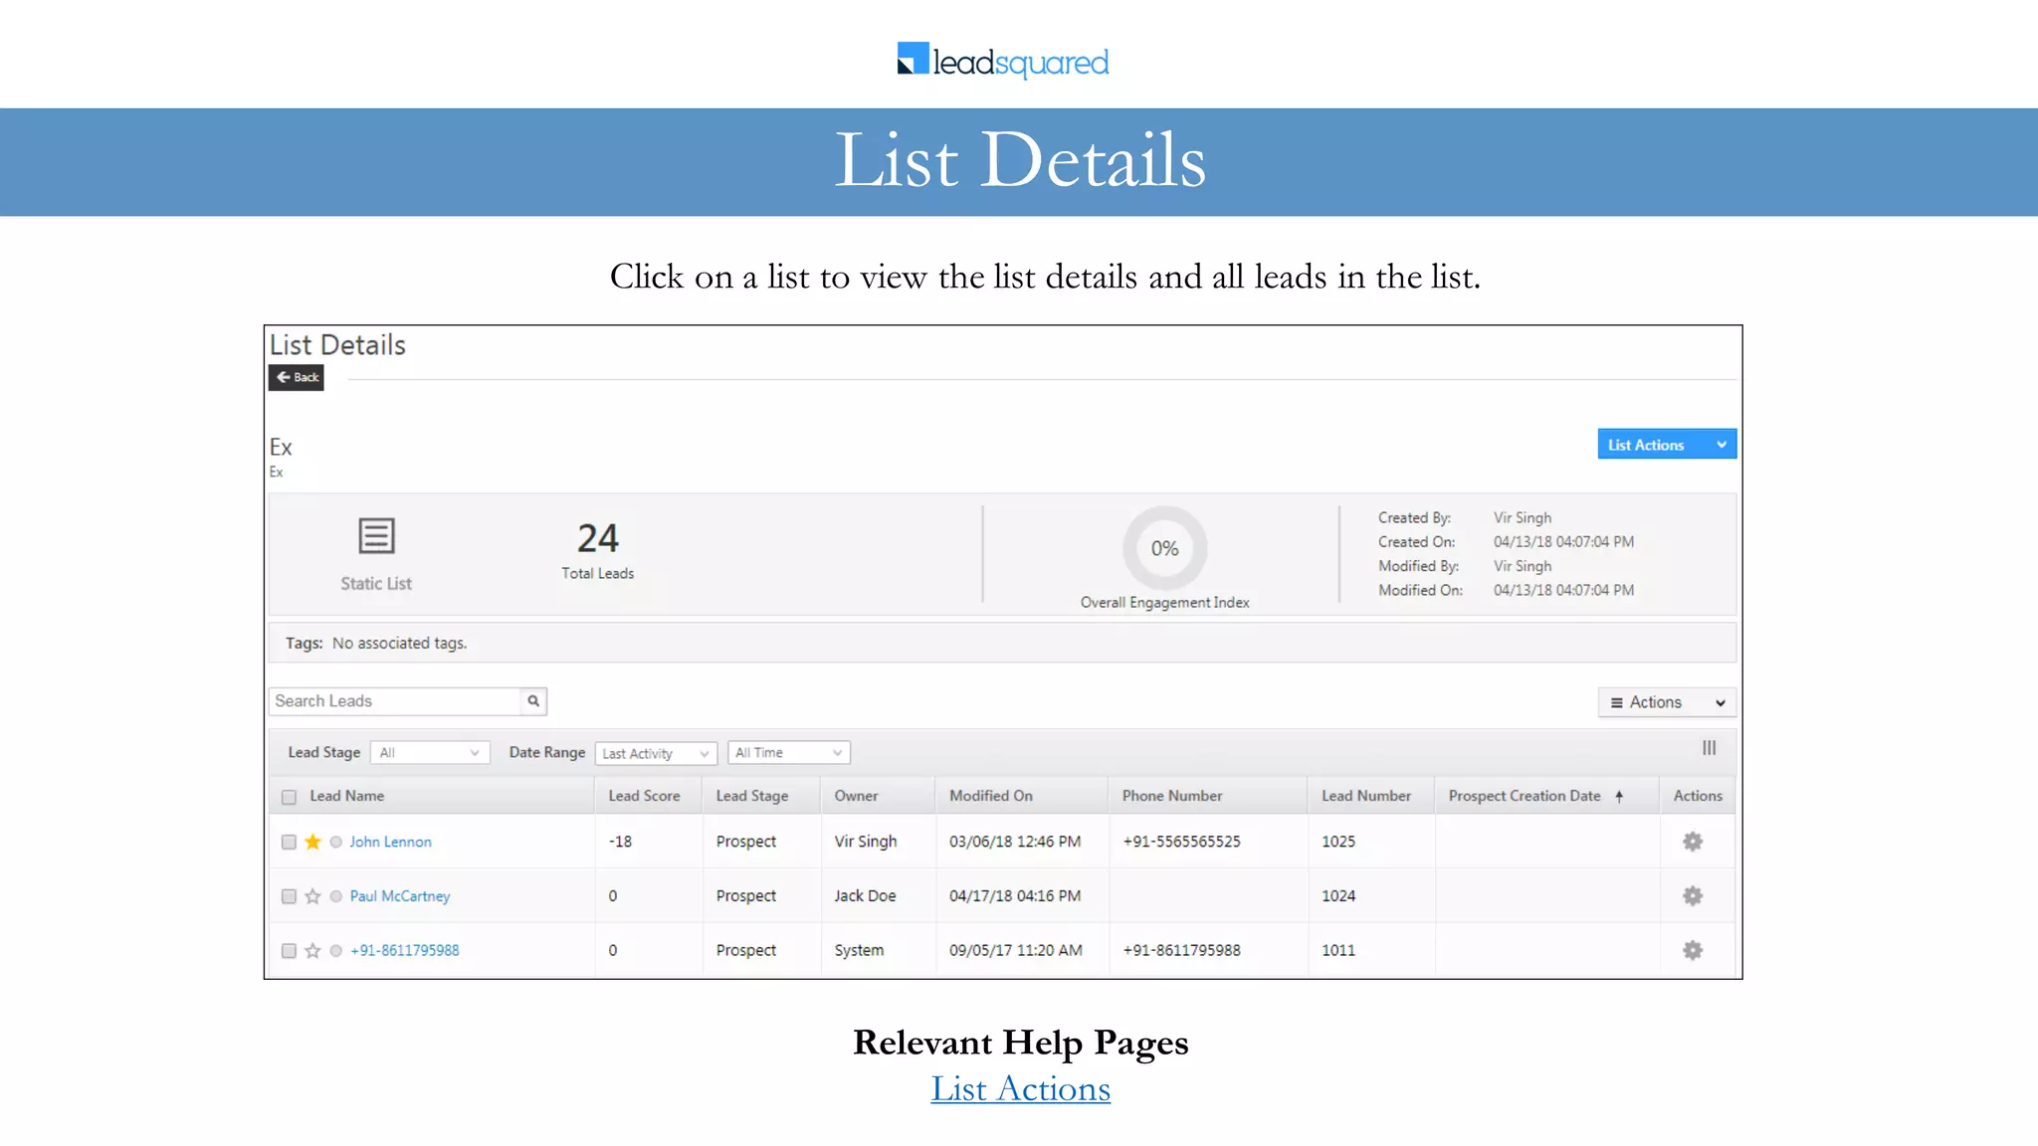Sort by Lead Number column header

(x=1366, y=796)
